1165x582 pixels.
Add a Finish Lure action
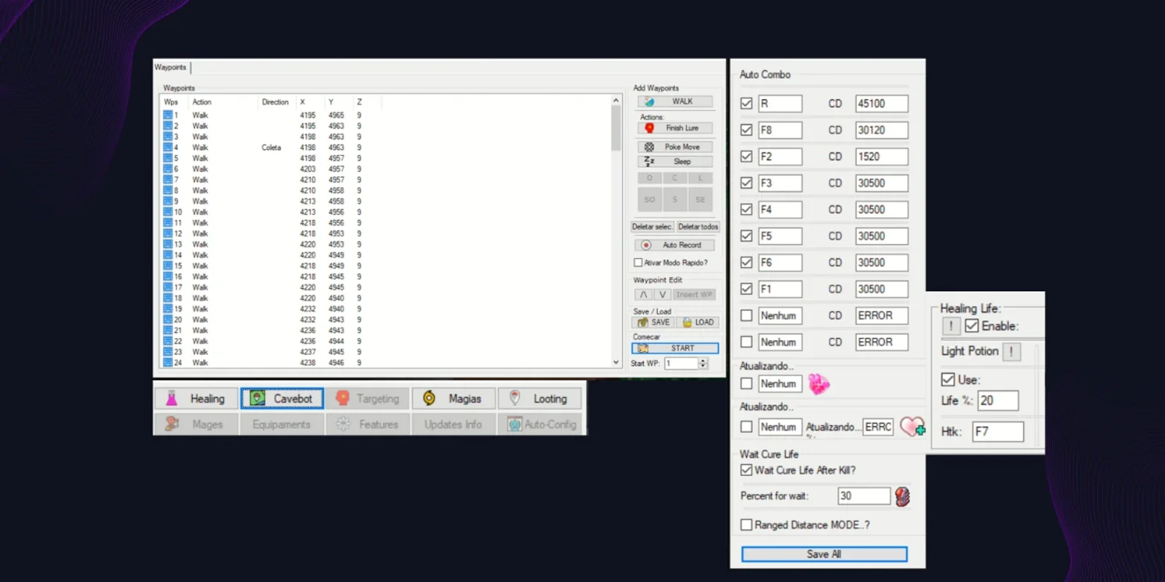(x=675, y=128)
